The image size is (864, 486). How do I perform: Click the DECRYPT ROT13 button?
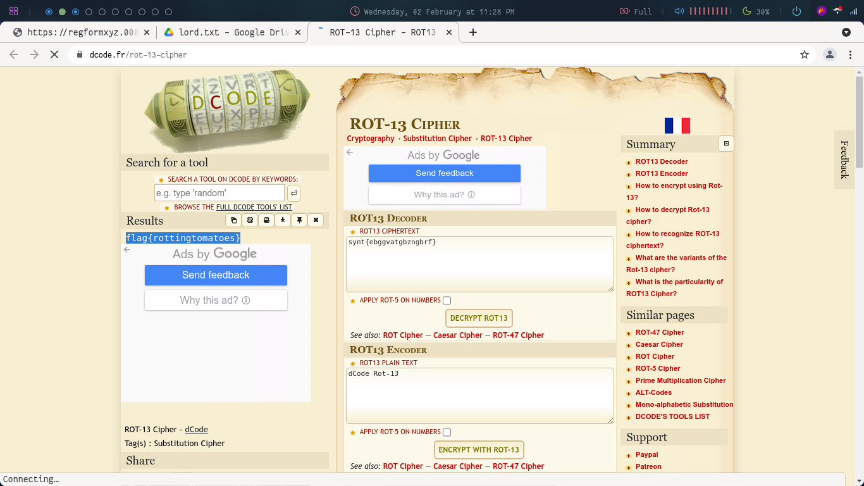tap(479, 318)
